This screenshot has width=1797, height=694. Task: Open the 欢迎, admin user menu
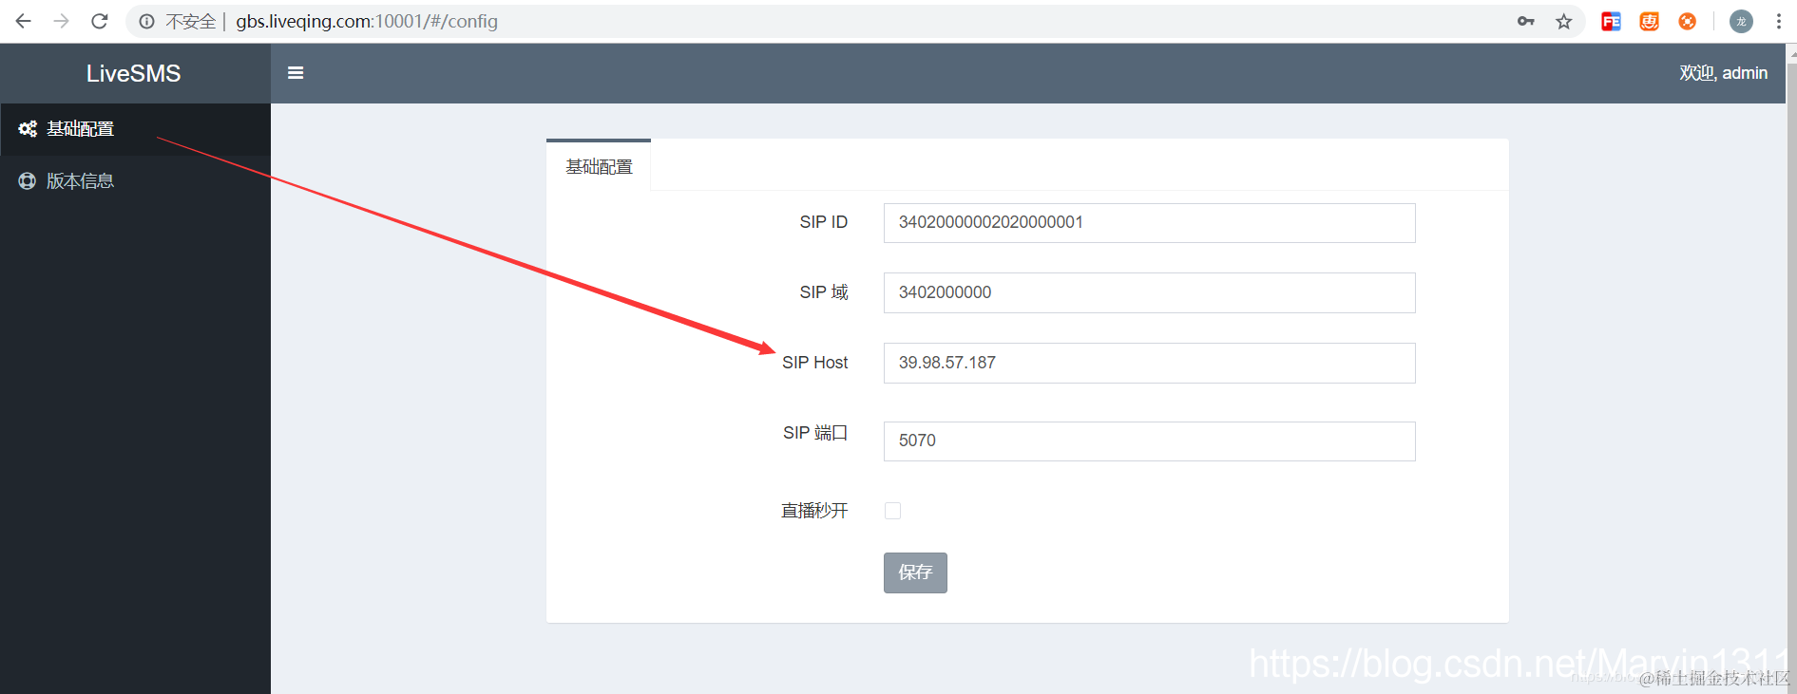1723,73
